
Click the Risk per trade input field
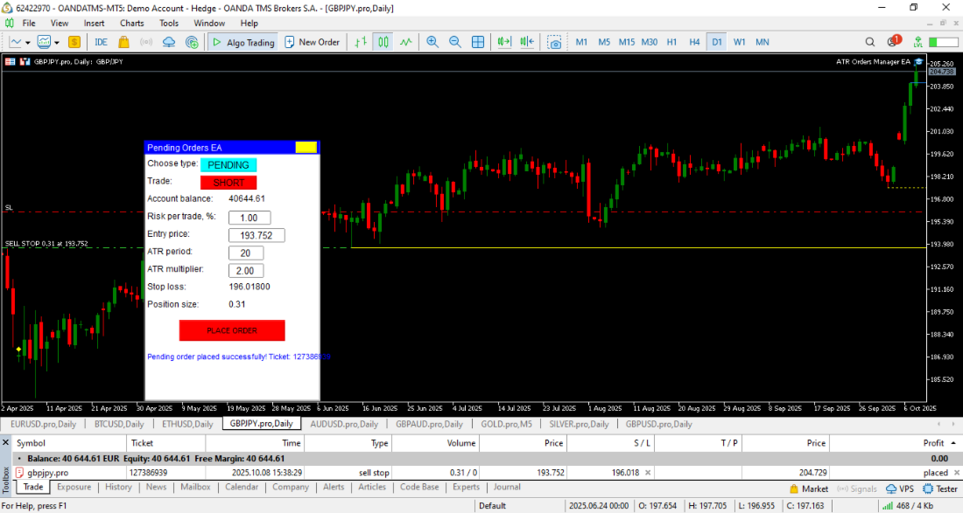click(x=249, y=218)
